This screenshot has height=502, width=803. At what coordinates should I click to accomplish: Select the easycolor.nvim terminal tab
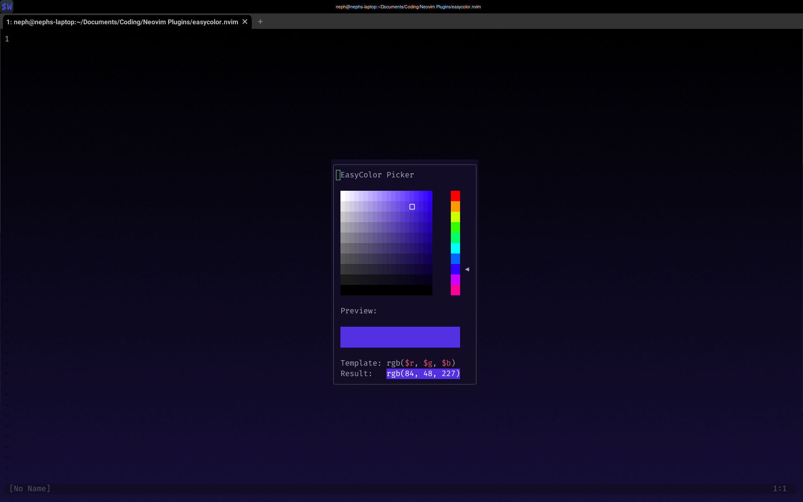coord(126,22)
